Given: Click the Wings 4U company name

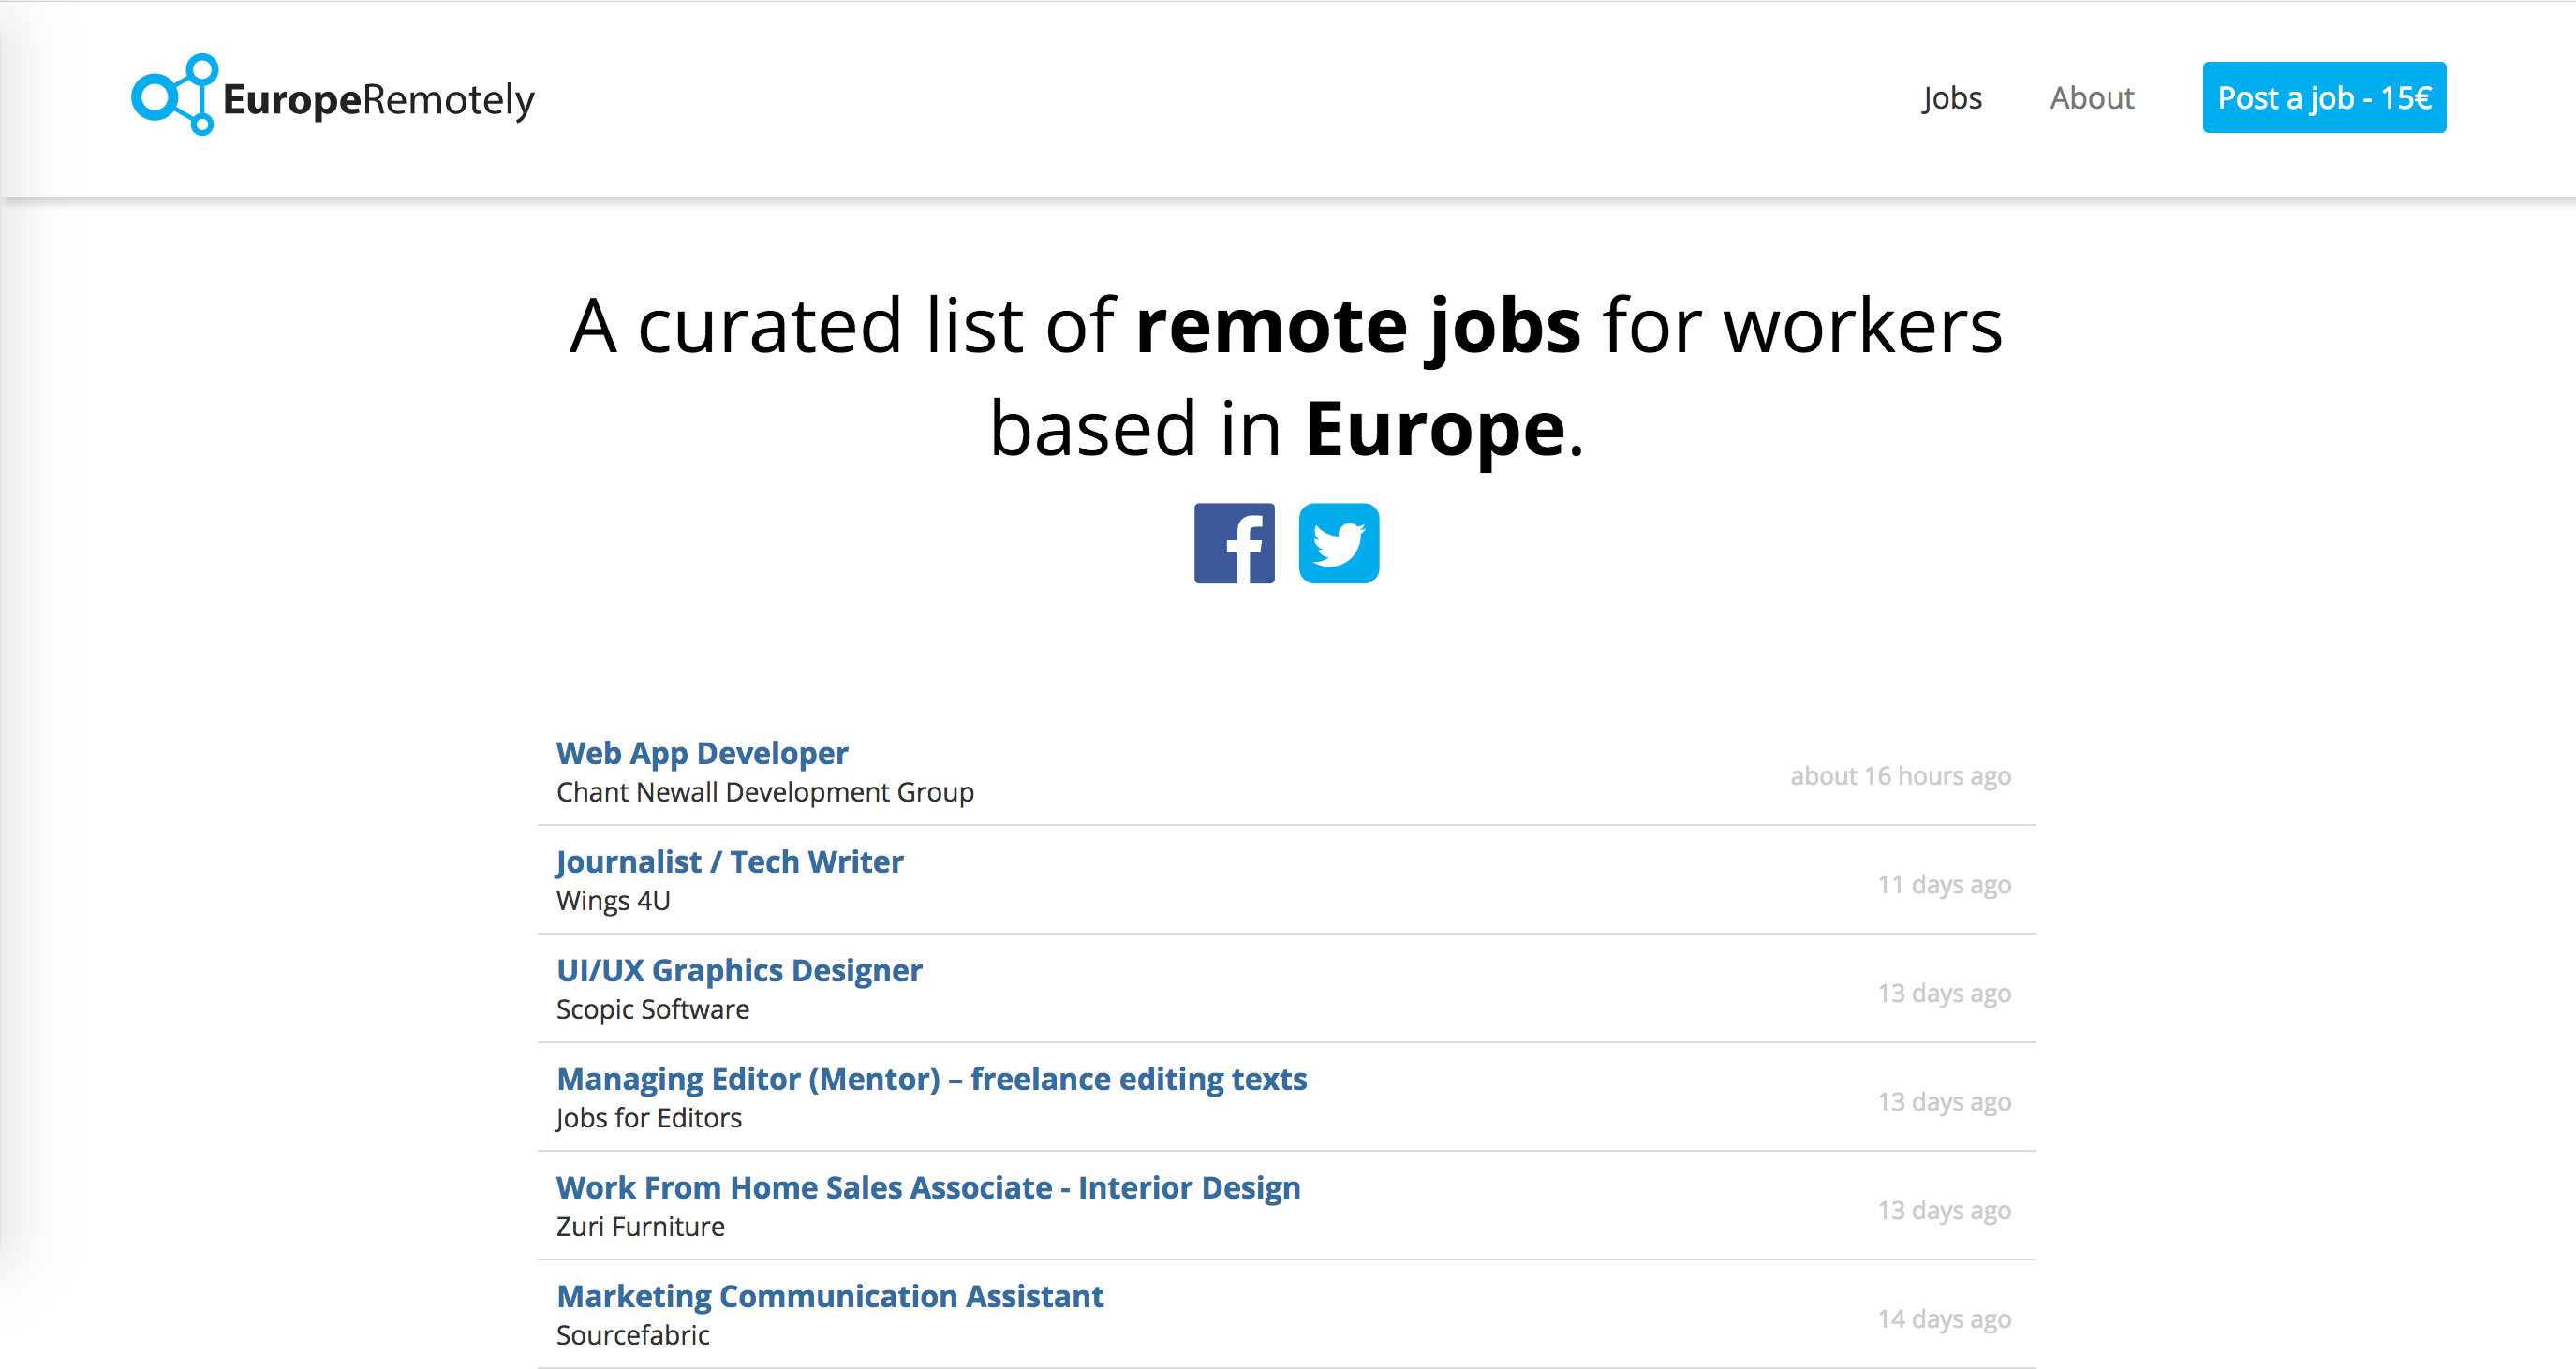Looking at the screenshot, I should tap(613, 900).
